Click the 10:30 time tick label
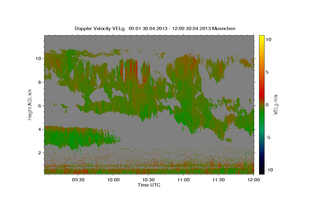The image size is (314, 209). coord(148,180)
